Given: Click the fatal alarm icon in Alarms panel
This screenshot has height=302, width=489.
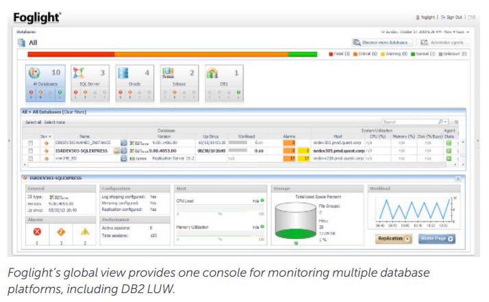Looking at the screenshot, I should coord(37,231).
